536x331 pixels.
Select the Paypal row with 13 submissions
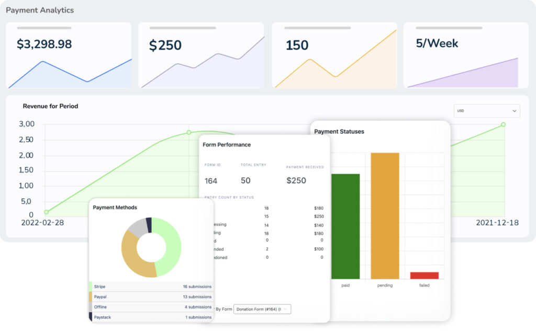pyautogui.click(x=151, y=297)
